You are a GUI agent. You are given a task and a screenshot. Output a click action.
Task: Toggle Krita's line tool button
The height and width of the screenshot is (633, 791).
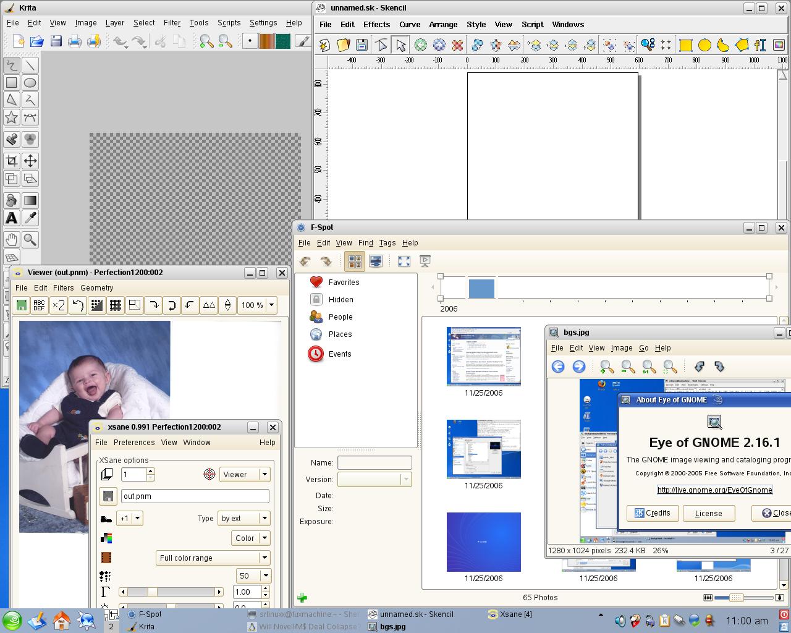coord(30,65)
